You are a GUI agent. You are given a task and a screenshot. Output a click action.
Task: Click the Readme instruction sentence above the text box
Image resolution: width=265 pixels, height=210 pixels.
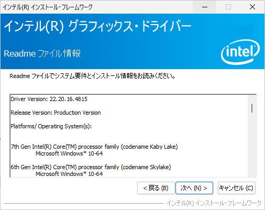pos(92,76)
